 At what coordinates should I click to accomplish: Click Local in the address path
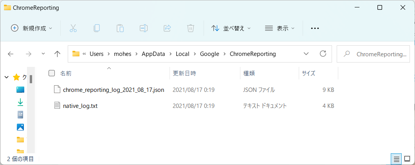tap(182, 54)
